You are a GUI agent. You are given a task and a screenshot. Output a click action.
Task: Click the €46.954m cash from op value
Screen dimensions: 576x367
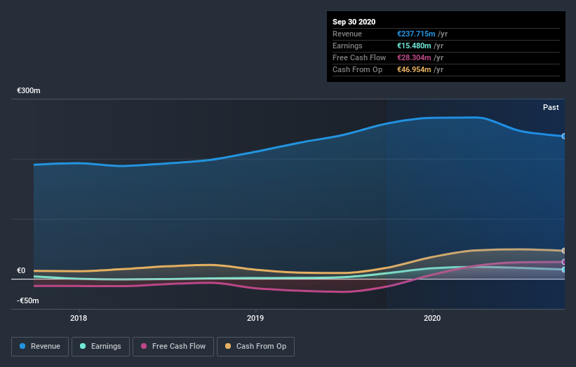(414, 69)
